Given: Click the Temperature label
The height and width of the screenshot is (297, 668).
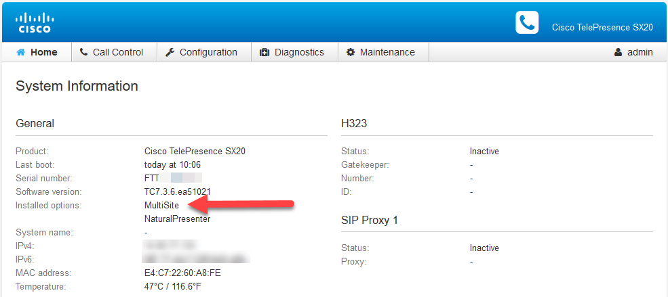Looking at the screenshot, I should coord(41,286).
